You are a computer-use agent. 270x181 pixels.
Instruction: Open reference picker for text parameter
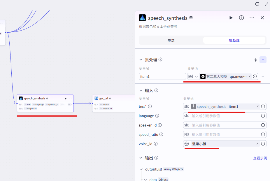click(x=263, y=106)
